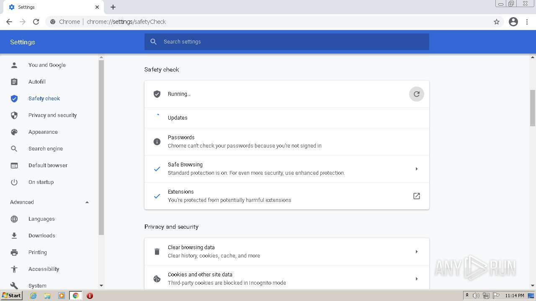Click the Extensions row text
This screenshot has width=536, height=301.
point(229,196)
